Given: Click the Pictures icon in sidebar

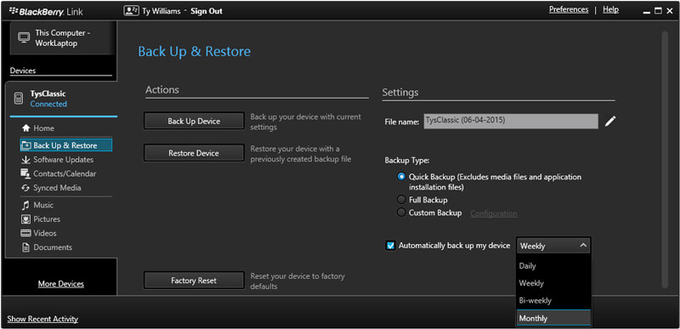Looking at the screenshot, I should click(x=26, y=219).
